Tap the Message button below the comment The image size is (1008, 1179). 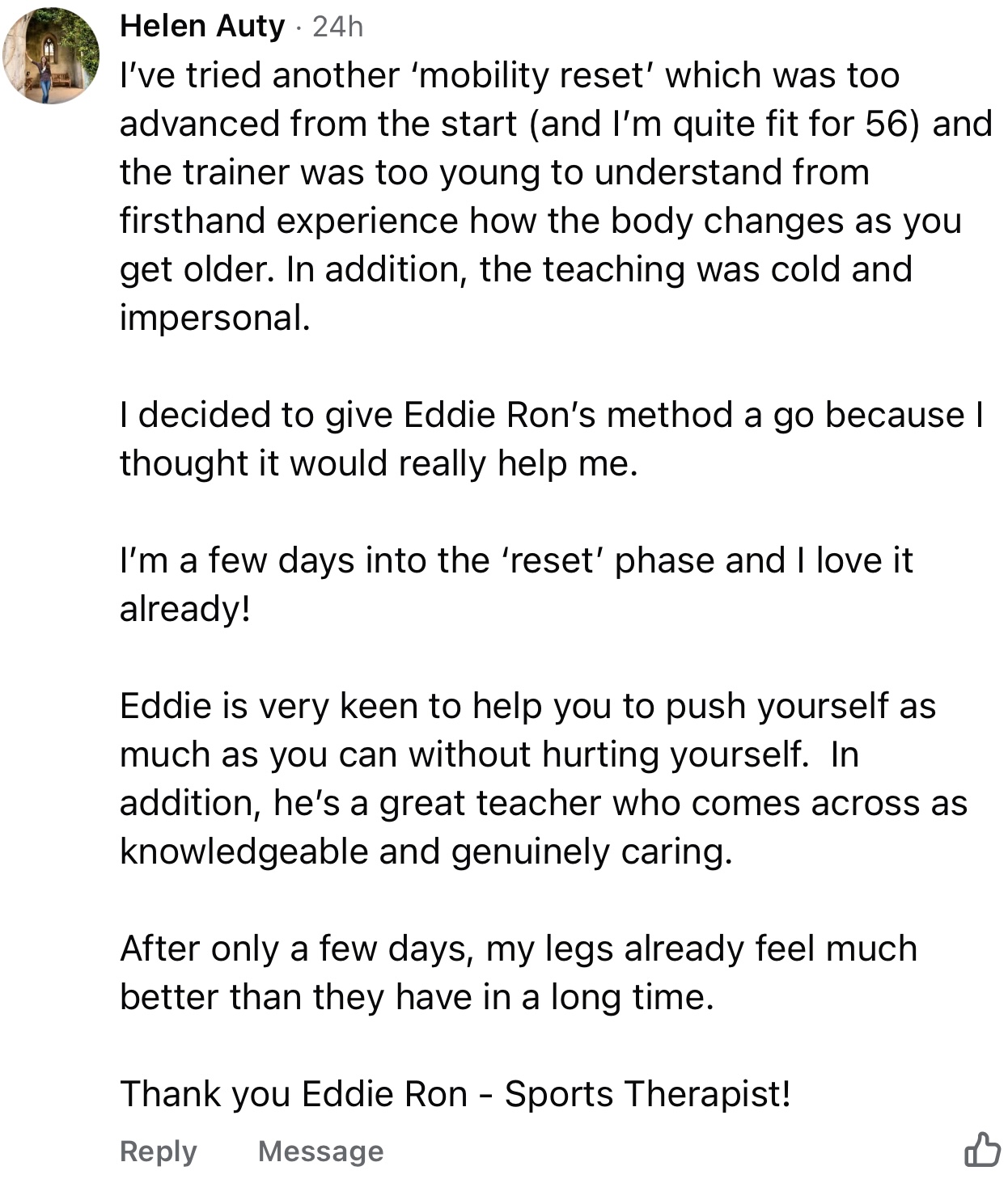point(320,1151)
